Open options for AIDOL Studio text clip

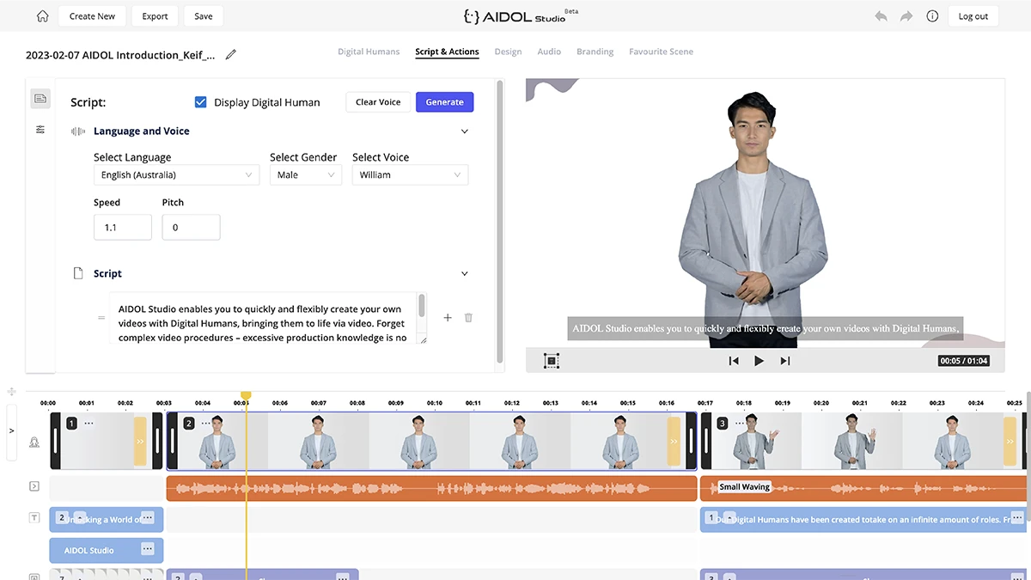click(147, 550)
